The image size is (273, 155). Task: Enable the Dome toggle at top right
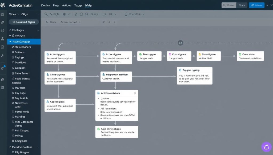229,5
